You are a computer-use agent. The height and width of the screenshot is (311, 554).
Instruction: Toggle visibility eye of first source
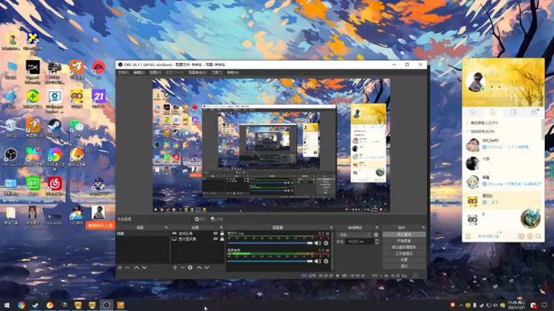[215, 234]
